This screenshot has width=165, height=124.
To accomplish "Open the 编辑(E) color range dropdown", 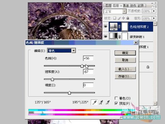I will pyautogui.click(x=61, y=51).
